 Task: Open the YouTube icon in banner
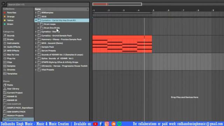coord(95,124)
